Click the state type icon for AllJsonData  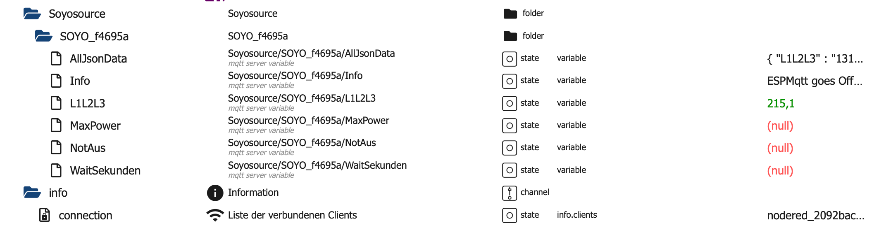[509, 59]
